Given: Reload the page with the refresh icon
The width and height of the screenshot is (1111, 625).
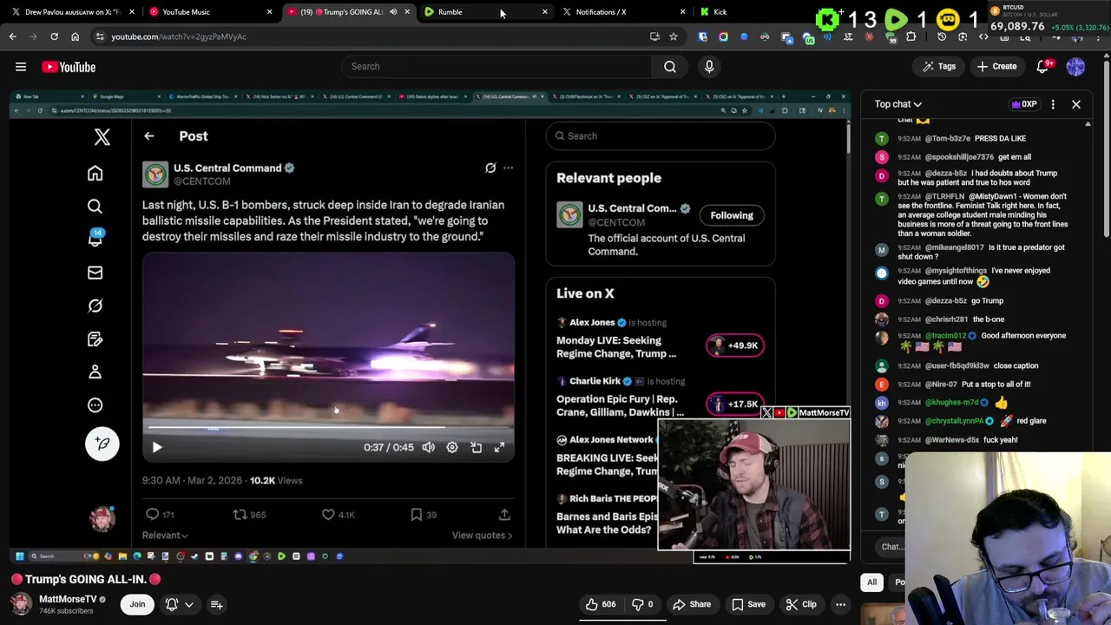Looking at the screenshot, I should [54, 36].
